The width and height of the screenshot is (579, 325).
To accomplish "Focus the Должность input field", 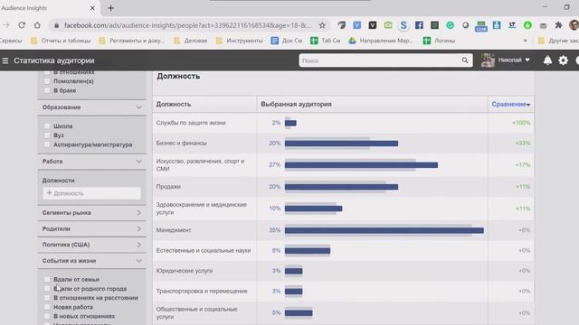I will [91, 193].
